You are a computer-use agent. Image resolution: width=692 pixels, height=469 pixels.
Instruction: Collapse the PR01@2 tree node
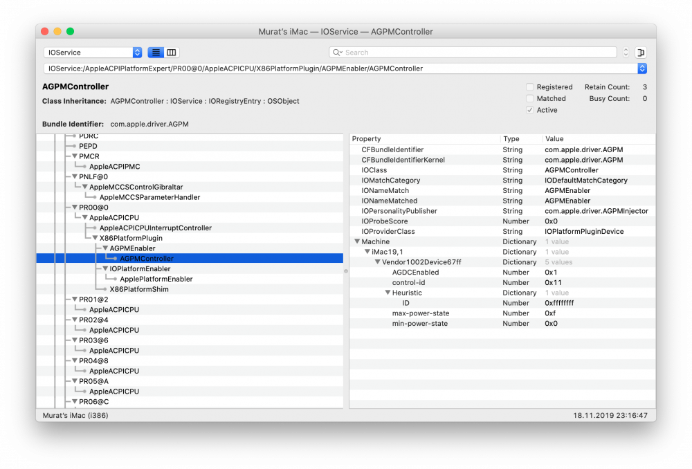(75, 300)
